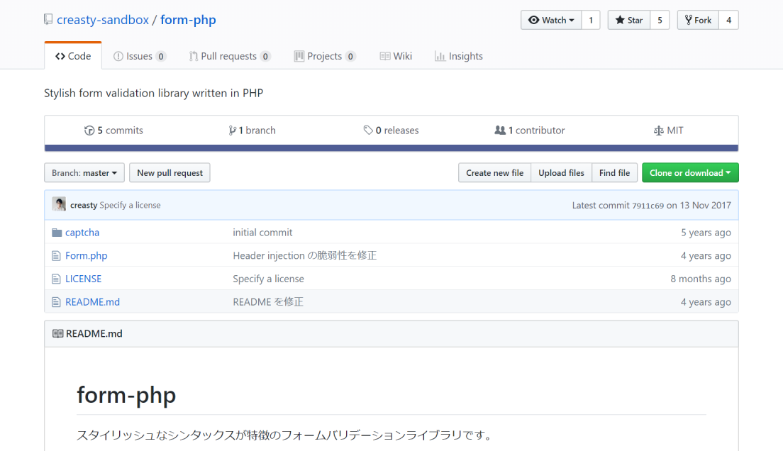Click the language color bar
Image resolution: width=783 pixels, height=451 pixels.
click(x=391, y=148)
